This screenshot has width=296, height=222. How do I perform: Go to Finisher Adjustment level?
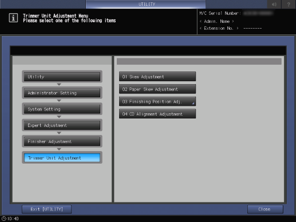[x=62, y=141]
